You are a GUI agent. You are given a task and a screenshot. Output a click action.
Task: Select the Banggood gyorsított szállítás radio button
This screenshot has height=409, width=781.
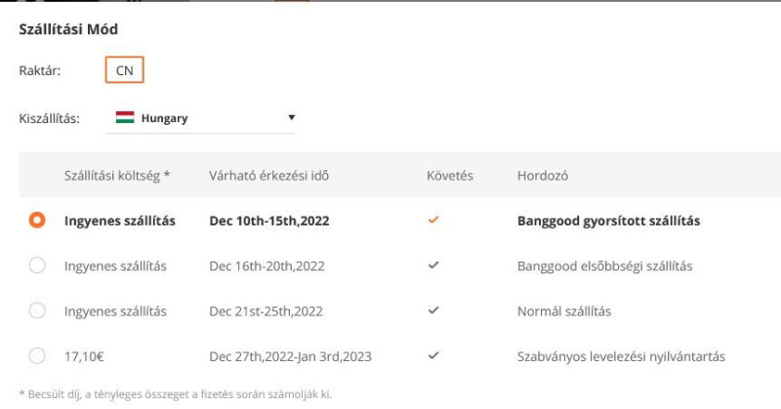(37, 221)
